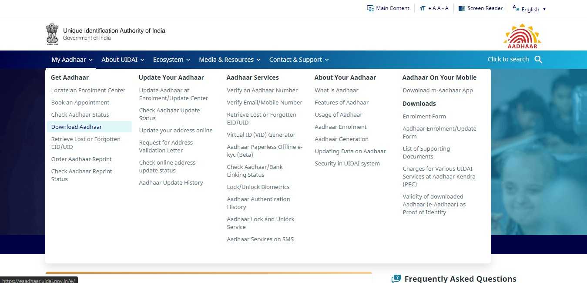Click the Screen Reader page icon
Screen dimensions: 587x283
(462, 8)
